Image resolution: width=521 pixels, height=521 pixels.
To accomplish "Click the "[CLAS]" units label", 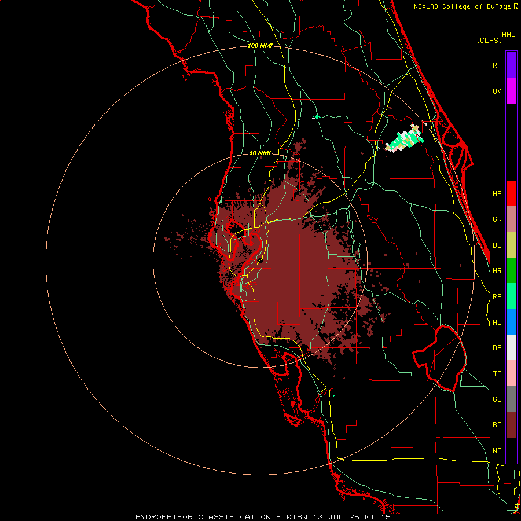I will (x=489, y=40).
